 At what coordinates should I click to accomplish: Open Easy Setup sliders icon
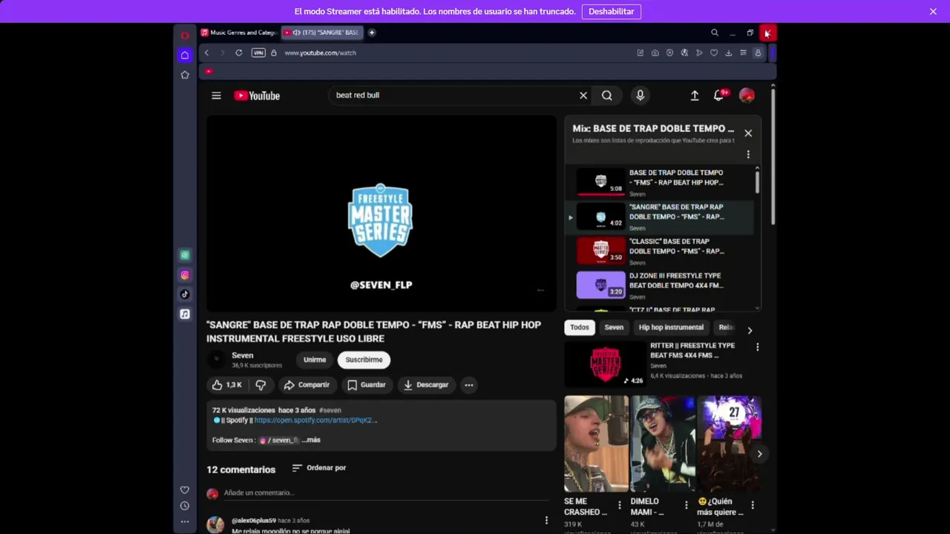[x=743, y=53]
